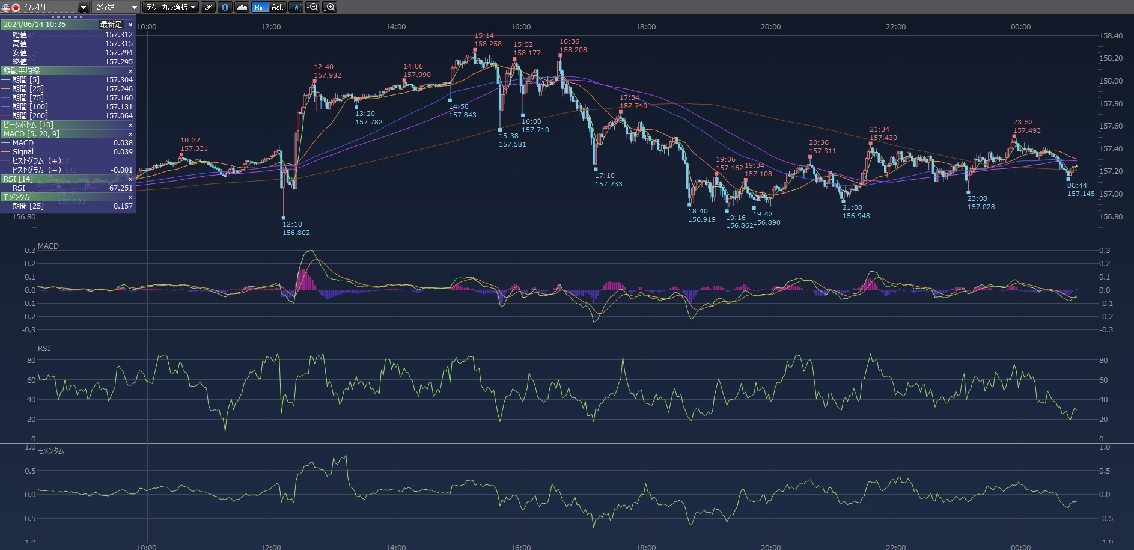Open the ドル/円 currency pair dropdown
Screen dimensions: 1134x550
point(84,7)
